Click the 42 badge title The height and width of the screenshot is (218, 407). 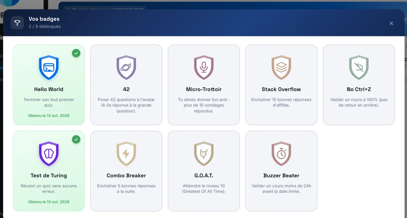click(x=126, y=89)
